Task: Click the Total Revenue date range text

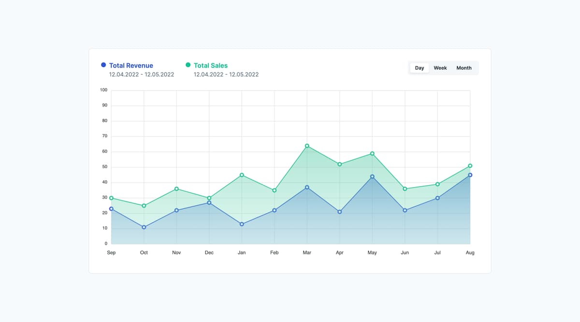Action: tap(142, 75)
